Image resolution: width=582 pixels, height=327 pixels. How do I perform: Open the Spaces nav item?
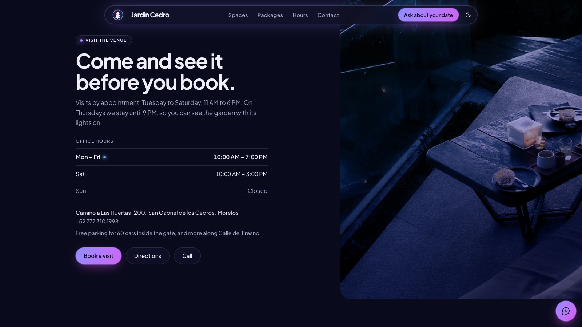(x=238, y=15)
